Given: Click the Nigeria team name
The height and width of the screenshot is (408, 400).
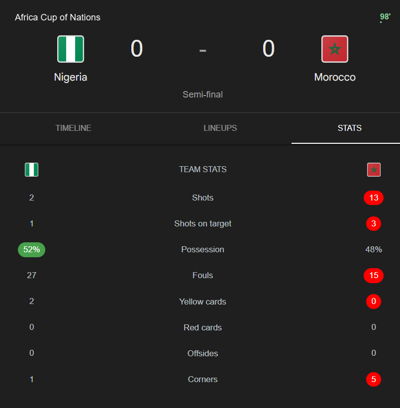Looking at the screenshot, I should point(70,77).
